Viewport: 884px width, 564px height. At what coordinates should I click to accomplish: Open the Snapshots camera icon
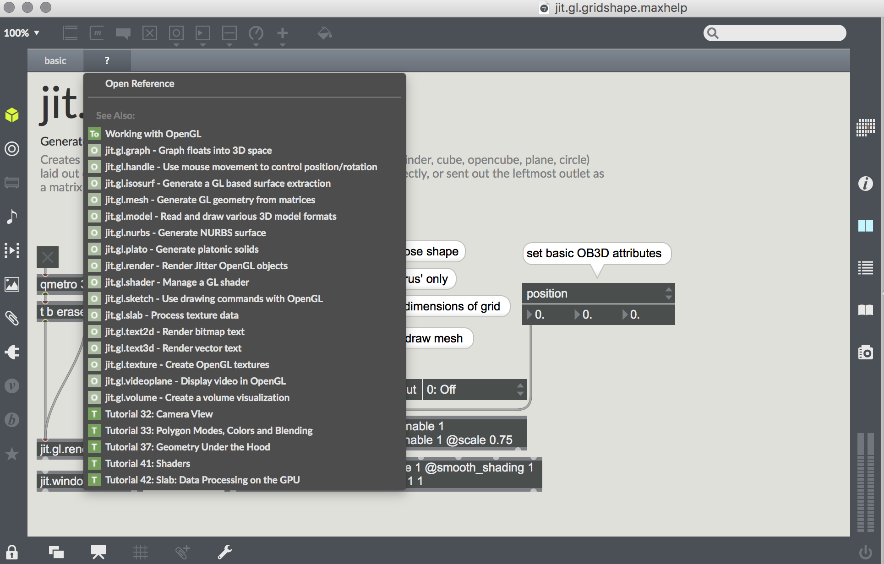(865, 352)
